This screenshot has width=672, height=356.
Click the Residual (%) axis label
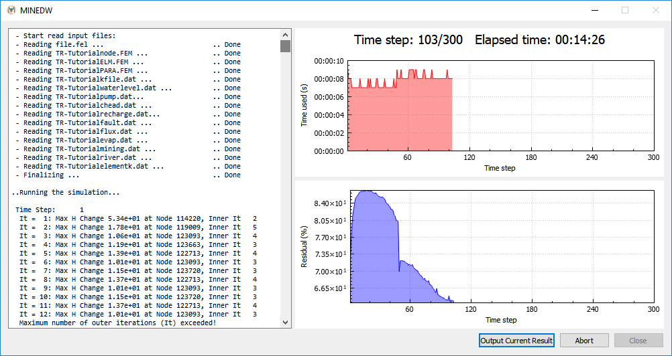[304, 247]
